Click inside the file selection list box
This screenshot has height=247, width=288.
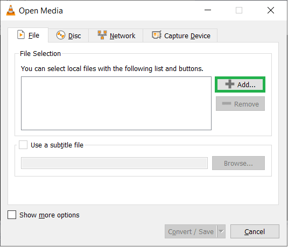[x=116, y=103]
